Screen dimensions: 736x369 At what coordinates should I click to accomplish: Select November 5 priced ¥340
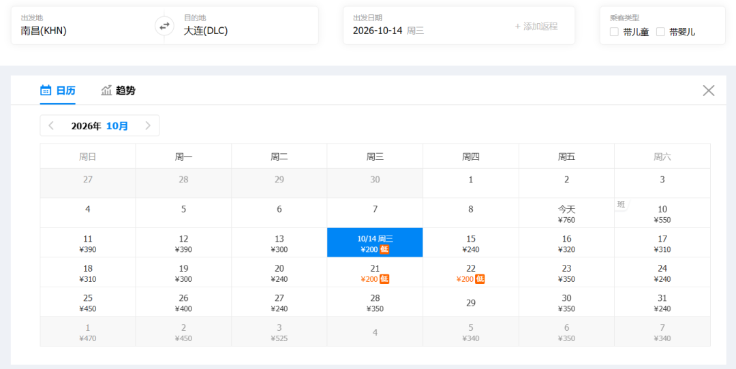pos(471,332)
